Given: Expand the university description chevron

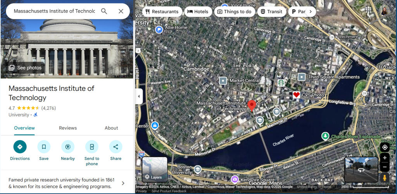Looking at the screenshot, I should coord(123,183).
